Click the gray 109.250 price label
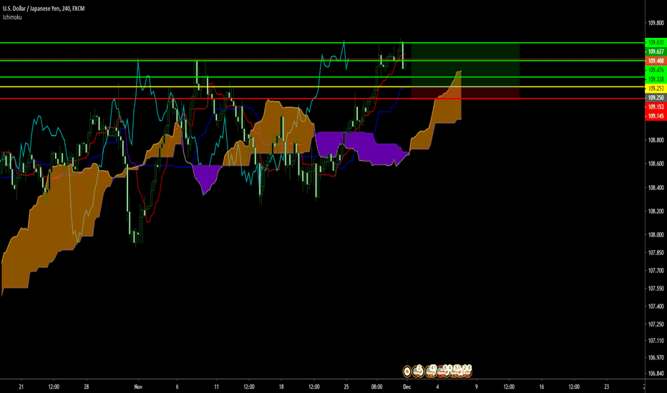 point(656,98)
